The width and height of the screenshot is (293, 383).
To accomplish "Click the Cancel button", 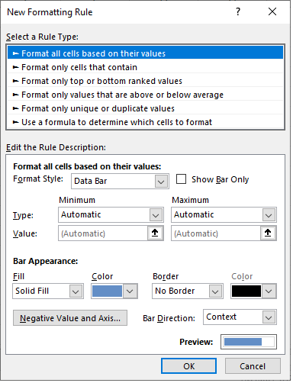I will pyautogui.click(x=253, y=366).
